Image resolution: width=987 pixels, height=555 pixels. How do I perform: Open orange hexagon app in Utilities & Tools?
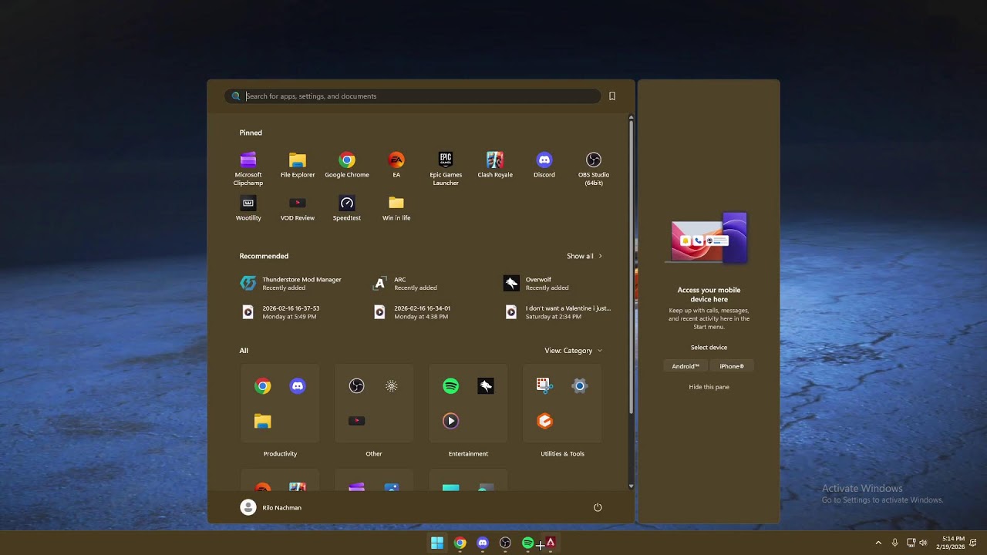coord(544,421)
